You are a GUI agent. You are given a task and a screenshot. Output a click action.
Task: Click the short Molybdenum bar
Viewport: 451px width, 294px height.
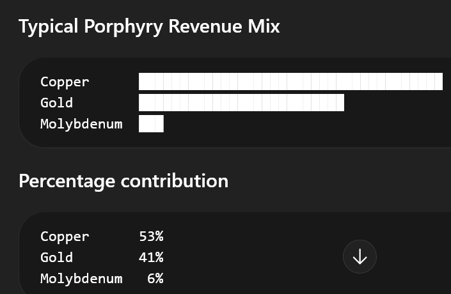click(x=151, y=124)
